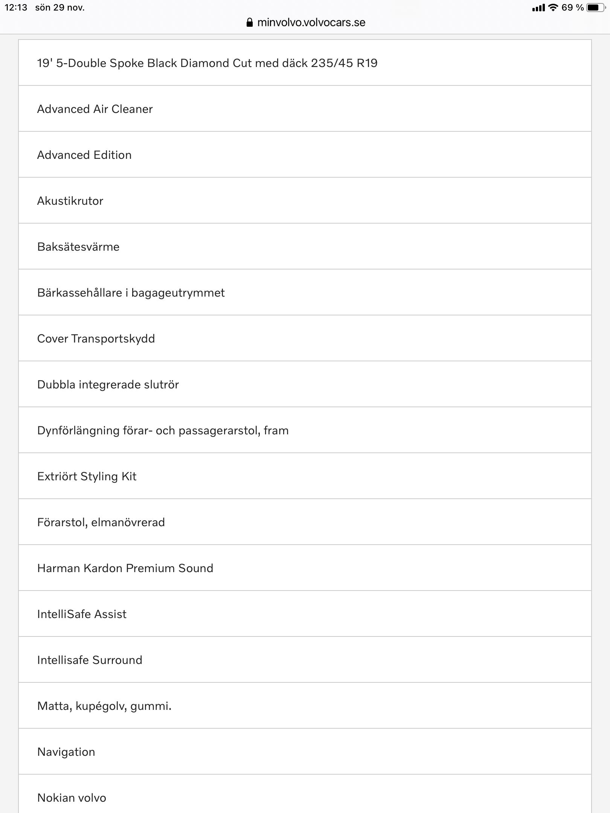
Task: Select the IntelliSafe Assist entry
Action: [x=305, y=614]
